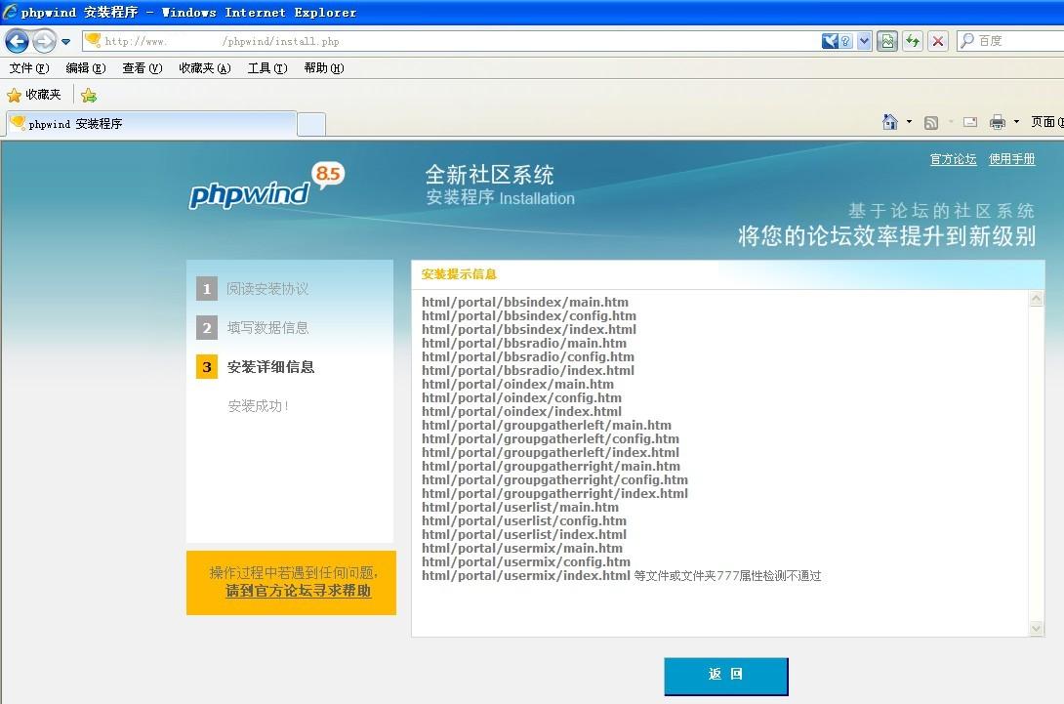Open the 工具(T) menu
1064x704 pixels.
click(x=267, y=68)
